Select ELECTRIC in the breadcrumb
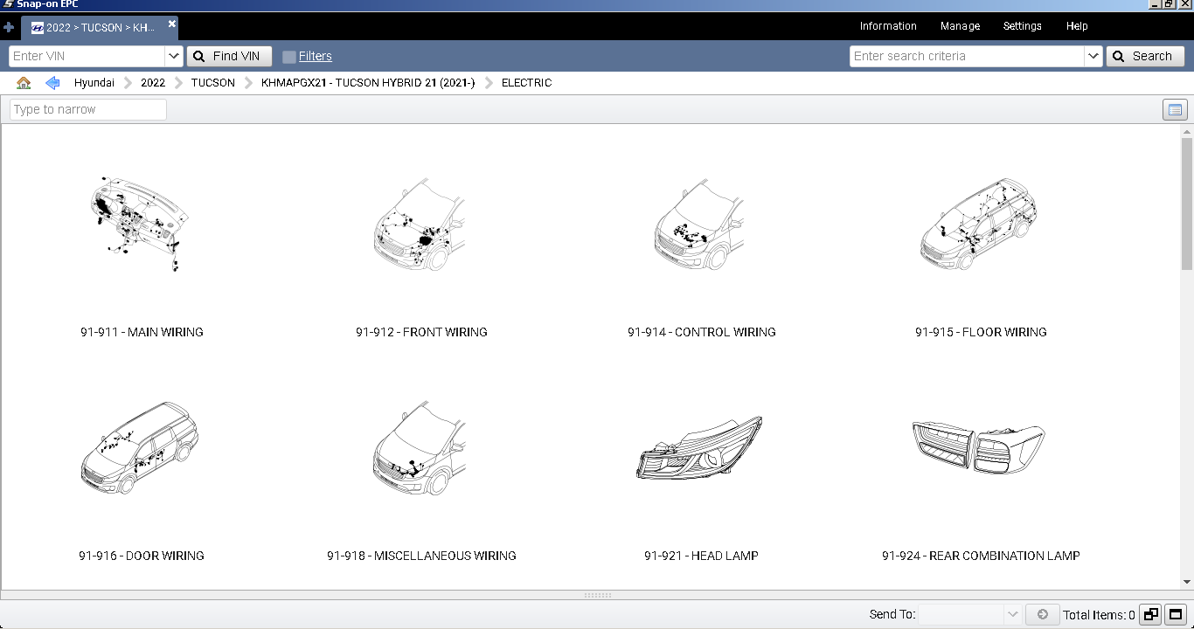 pyautogui.click(x=526, y=83)
